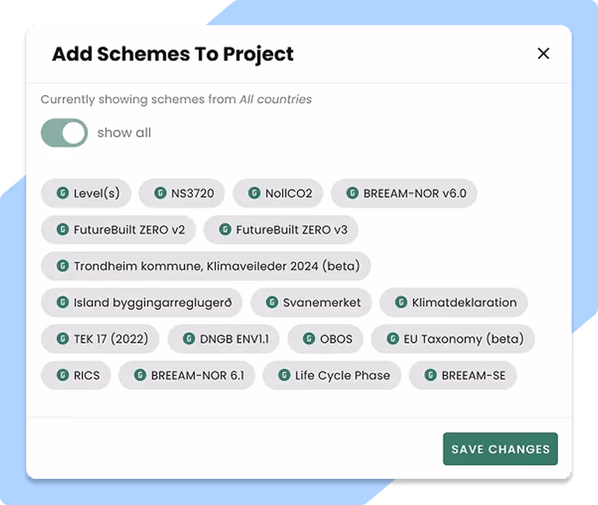Toggle the switch next to show all
598x505 pixels.
(64, 133)
